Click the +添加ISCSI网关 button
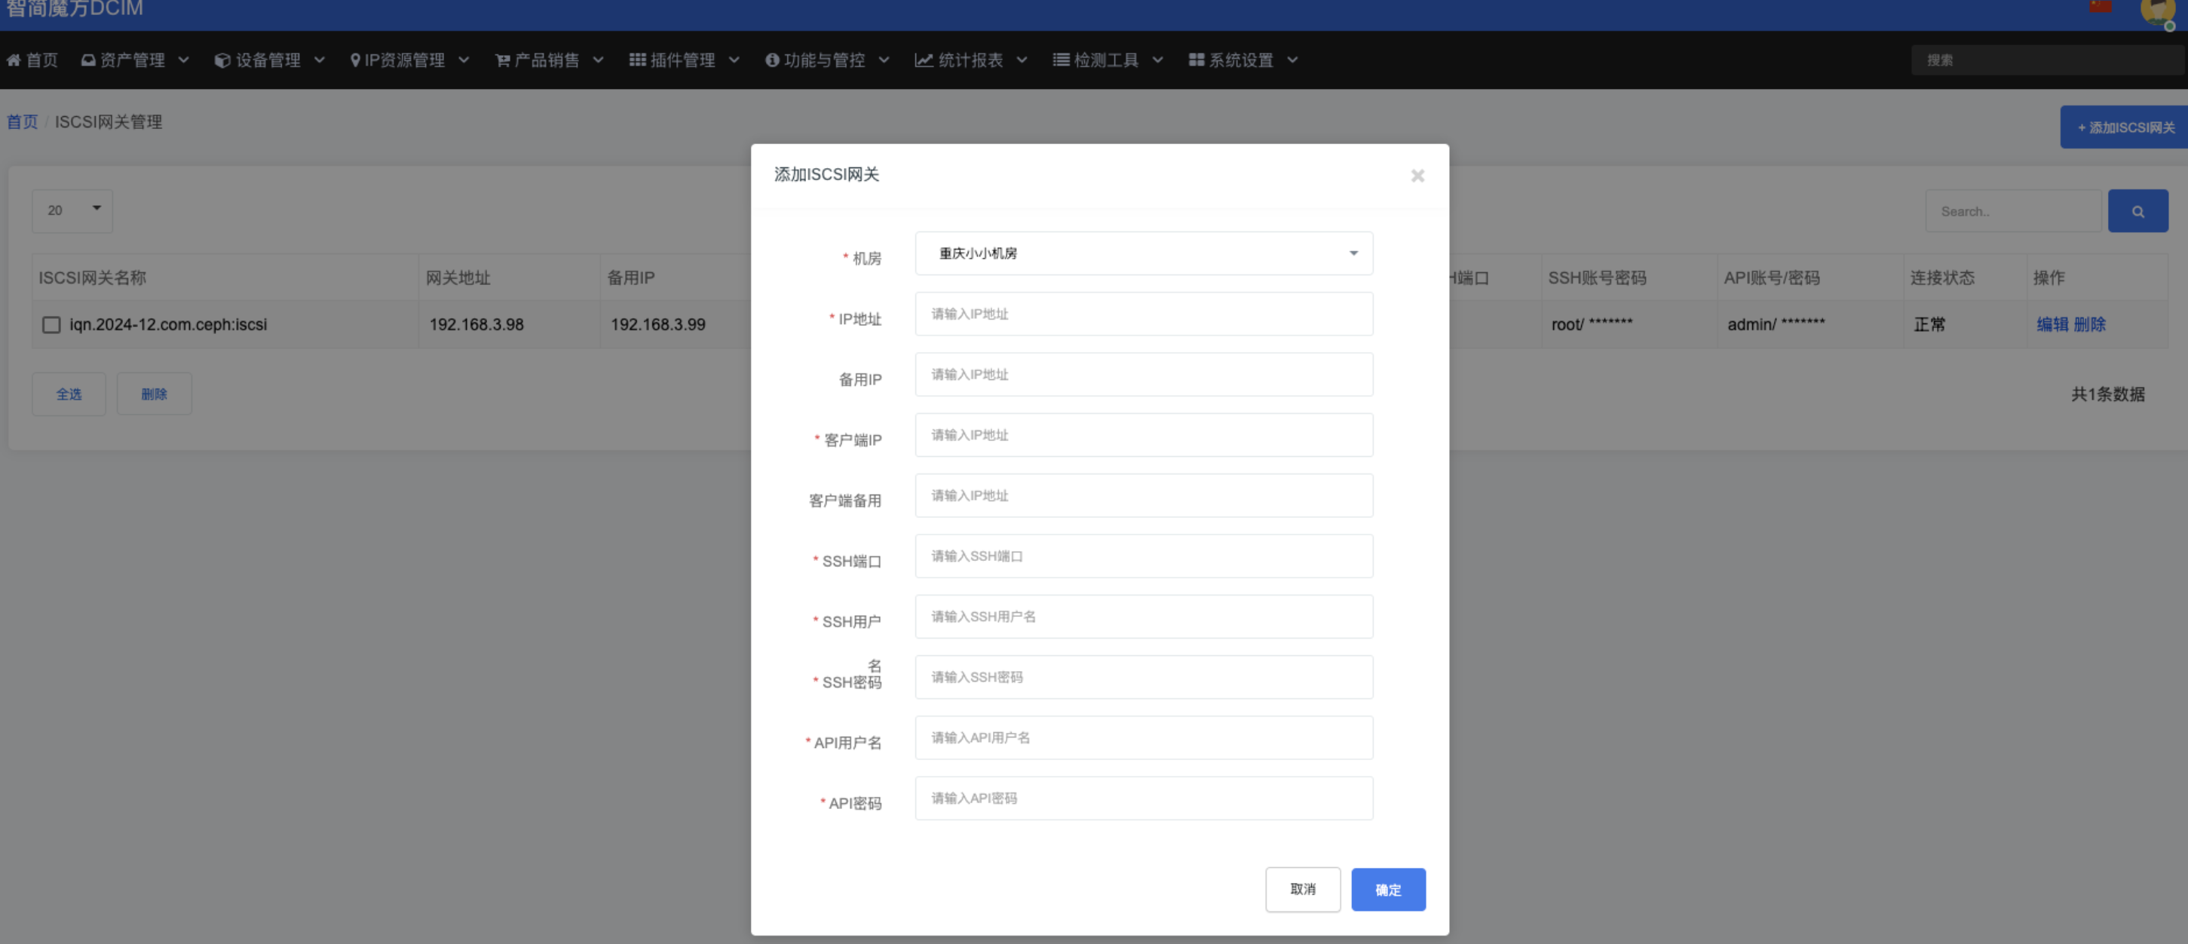Viewport: 2188px width, 944px height. pyautogui.click(x=2123, y=127)
